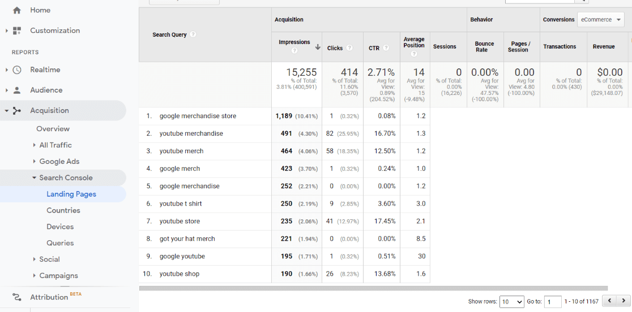
Task: Click 'google merch' query row
Action: (x=180, y=168)
